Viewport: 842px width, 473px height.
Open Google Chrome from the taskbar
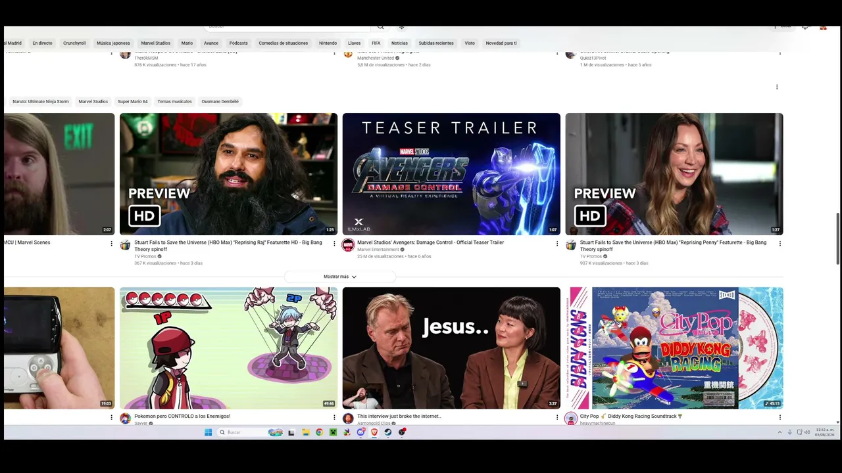tap(319, 432)
